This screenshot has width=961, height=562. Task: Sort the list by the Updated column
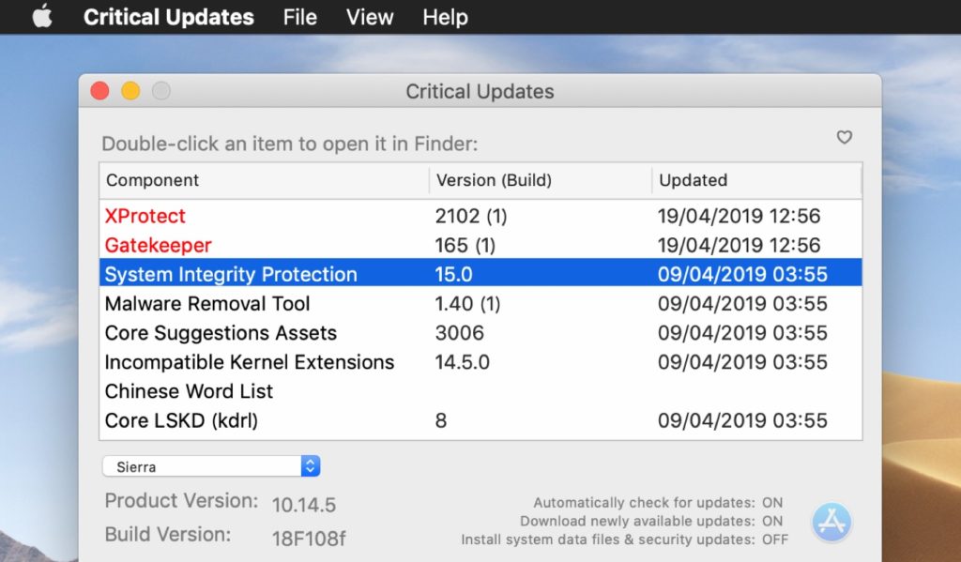[694, 180]
